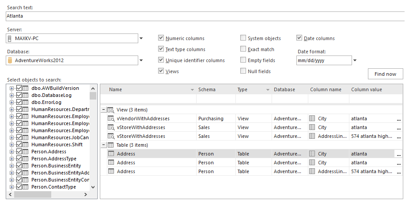Click object list scroll down arrow
The height and width of the screenshot is (200, 409).
(x=93, y=187)
